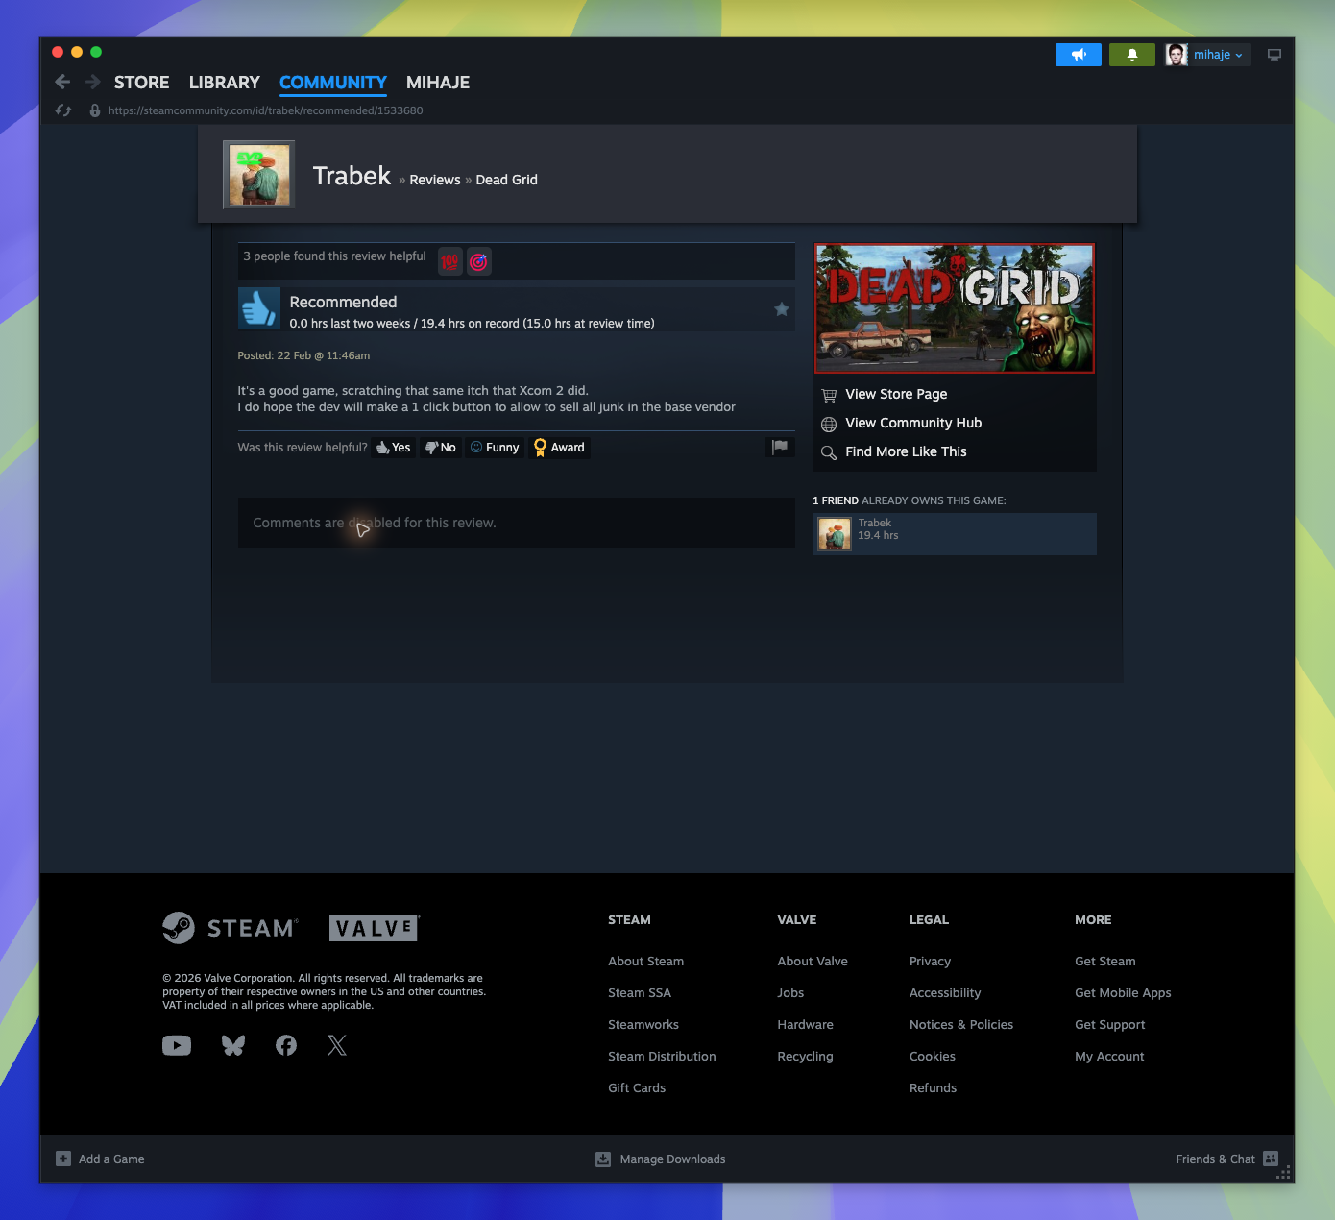Open the Friends & Chat panel

pos(1226,1159)
